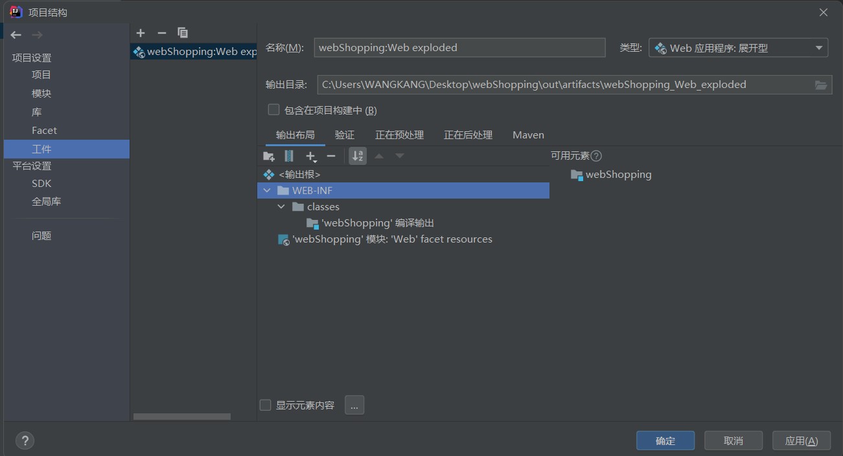Click the back navigation arrow
The height and width of the screenshot is (456, 843).
tap(16, 35)
